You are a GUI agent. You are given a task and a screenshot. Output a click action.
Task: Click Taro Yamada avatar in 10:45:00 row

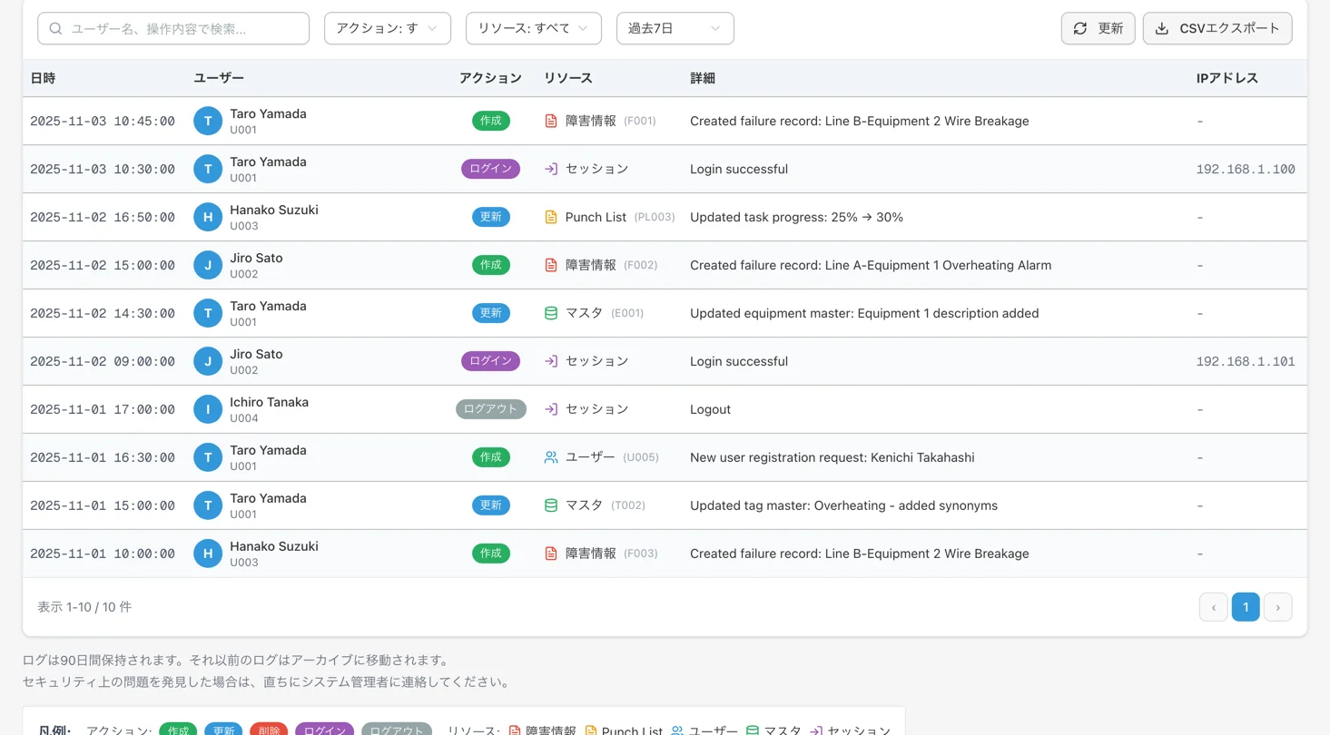click(208, 121)
